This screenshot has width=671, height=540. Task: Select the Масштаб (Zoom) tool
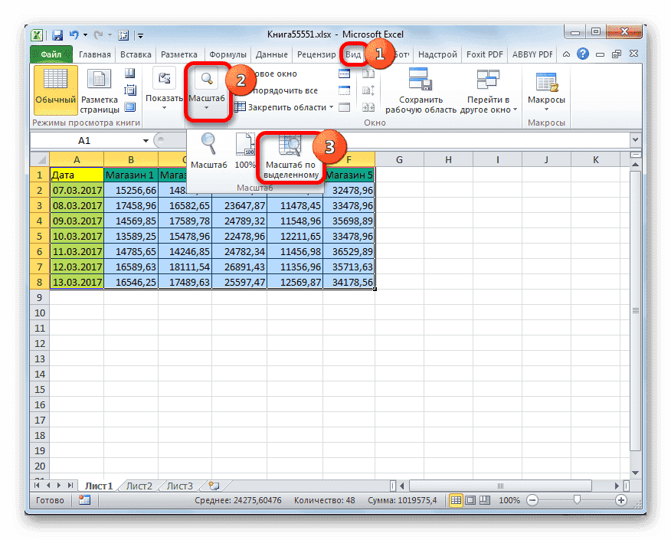click(x=208, y=90)
